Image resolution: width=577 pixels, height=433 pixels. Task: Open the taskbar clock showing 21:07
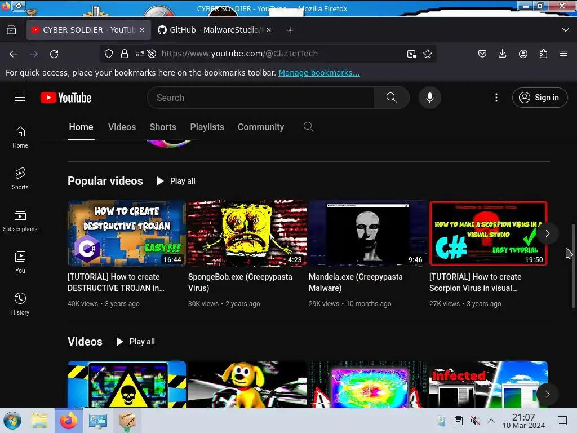[523, 421]
